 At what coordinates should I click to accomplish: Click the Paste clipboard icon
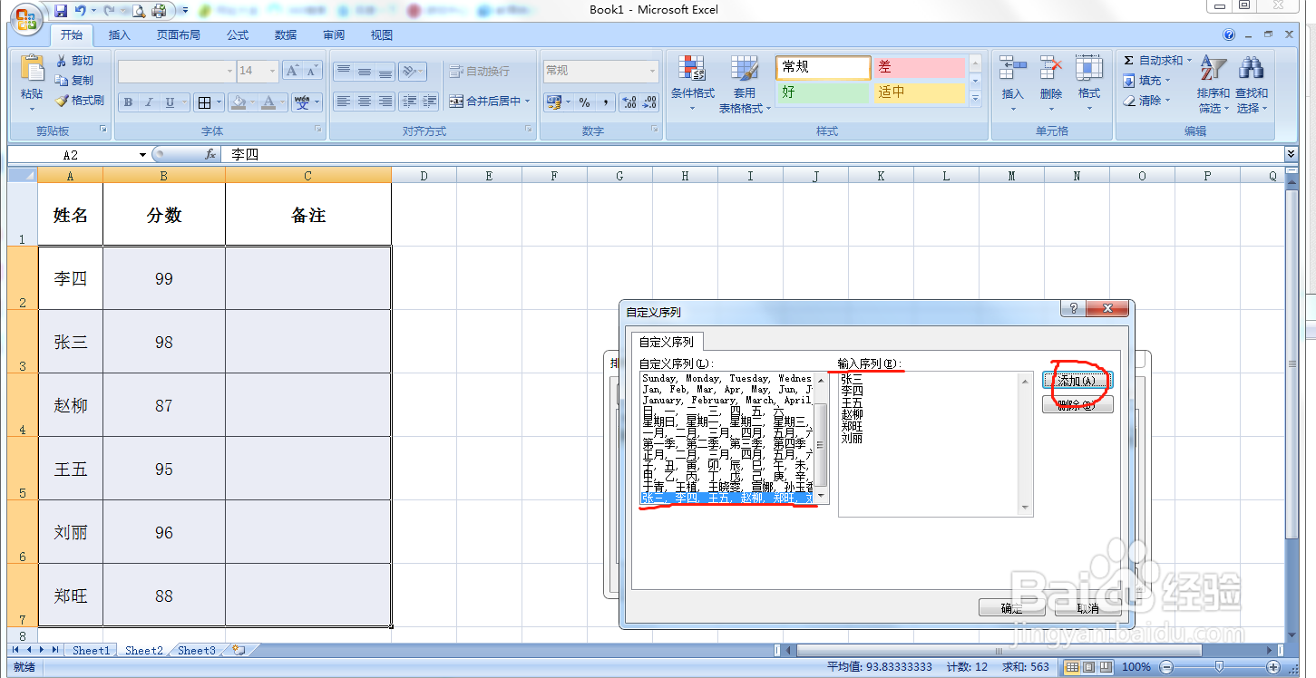click(x=32, y=69)
